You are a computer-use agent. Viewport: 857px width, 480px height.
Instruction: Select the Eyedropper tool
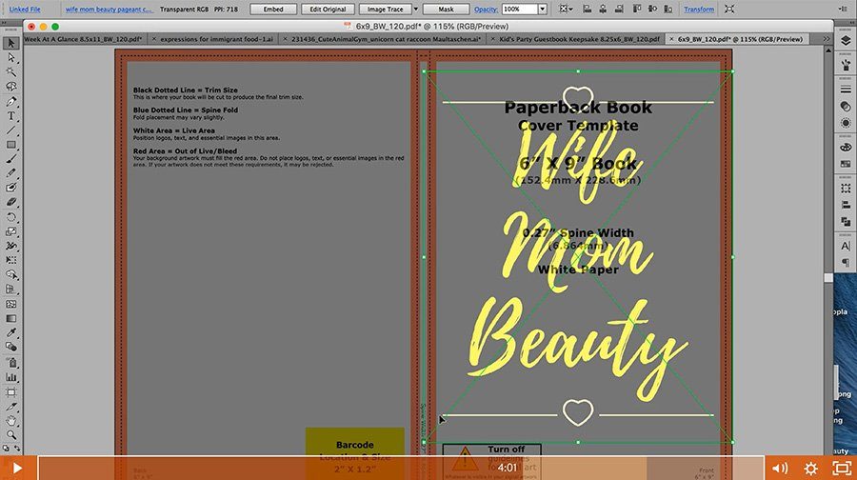[10, 332]
